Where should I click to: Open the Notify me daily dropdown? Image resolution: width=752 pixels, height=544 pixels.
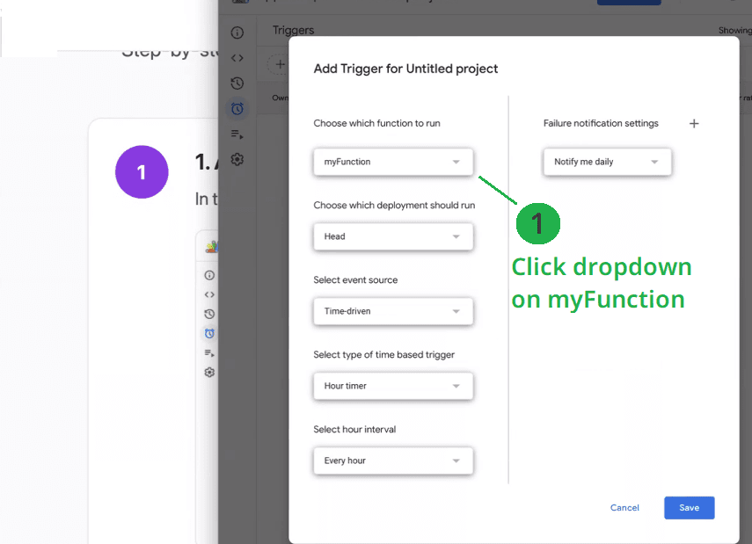(607, 162)
